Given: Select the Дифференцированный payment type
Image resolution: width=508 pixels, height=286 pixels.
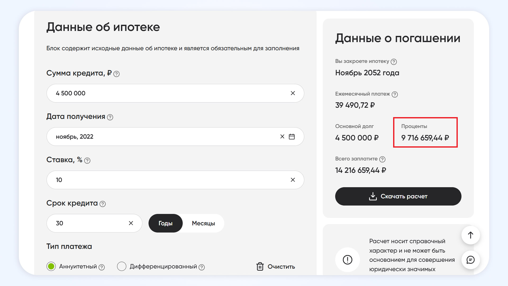Looking at the screenshot, I should (x=122, y=266).
